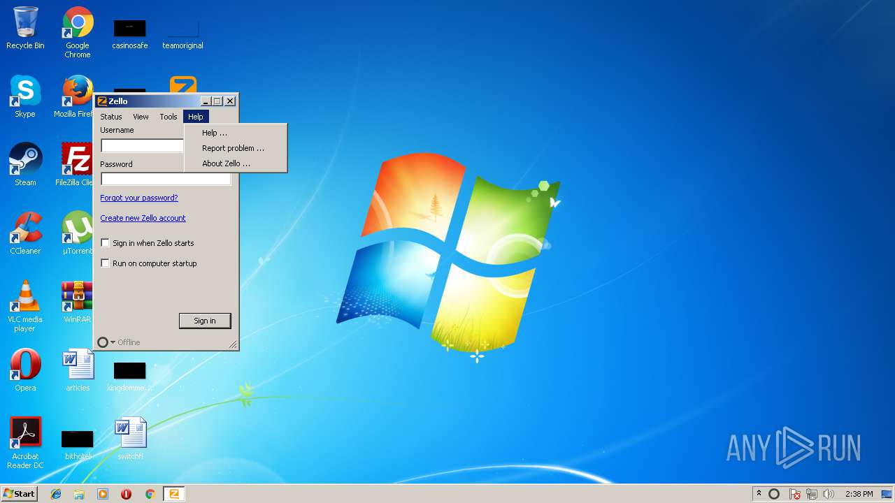Minimize the Zello window
895x503 pixels.
point(206,101)
